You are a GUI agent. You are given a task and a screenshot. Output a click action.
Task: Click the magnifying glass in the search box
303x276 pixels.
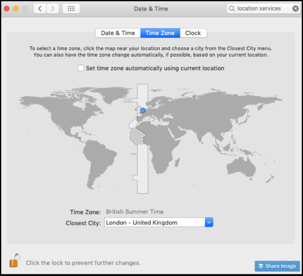pyautogui.click(x=232, y=9)
